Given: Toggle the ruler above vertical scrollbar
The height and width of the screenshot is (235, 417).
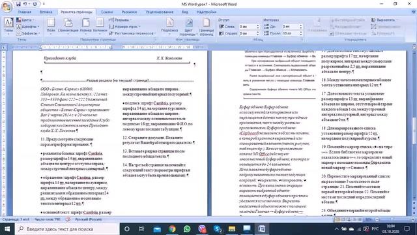Looking at the screenshot, I should [414, 47].
